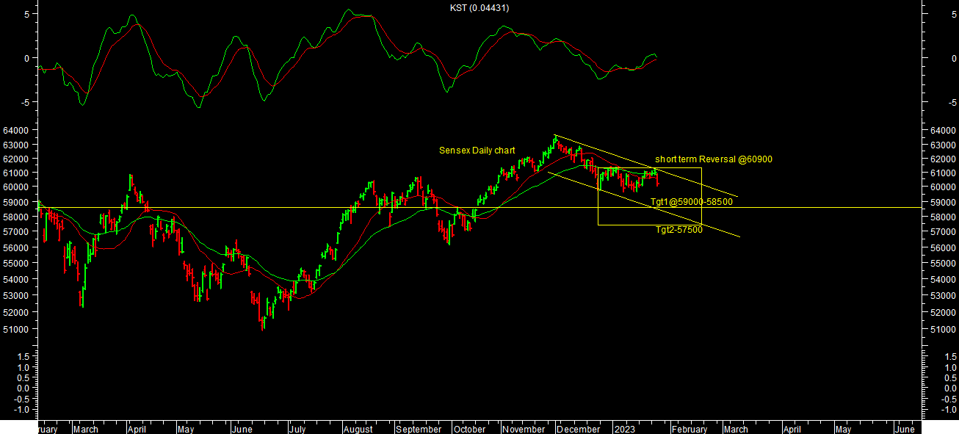Screen dimensions: 959x434
Task: Click 58000 on the right price axis
Action: (942, 217)
